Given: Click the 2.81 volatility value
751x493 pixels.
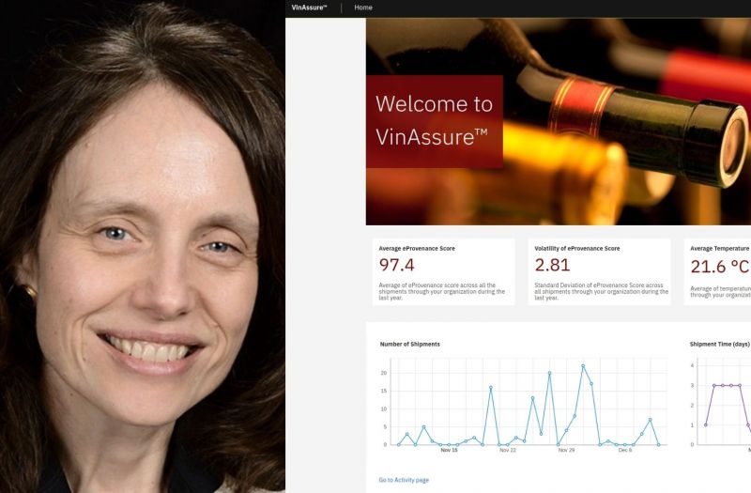Looking at the screenshot, I should 552,265.
